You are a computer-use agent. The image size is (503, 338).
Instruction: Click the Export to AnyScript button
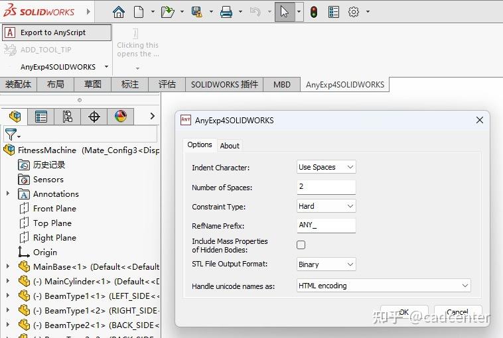click(57, 32)
